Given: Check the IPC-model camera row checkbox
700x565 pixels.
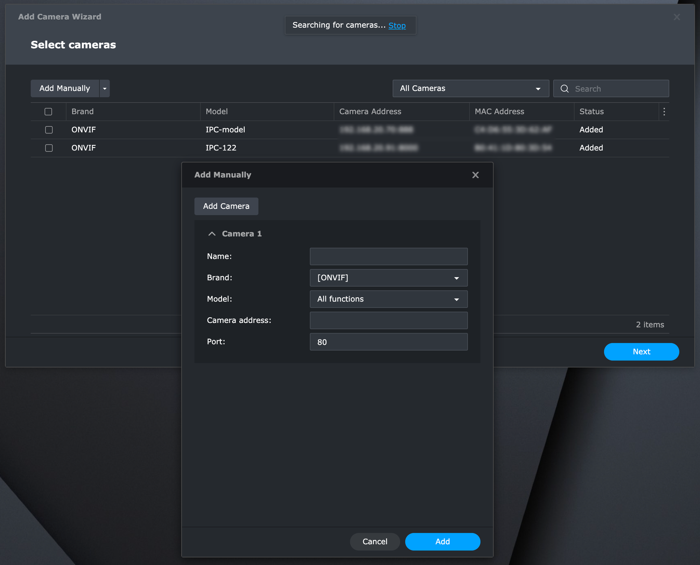Looking at the screenshot, I should coord(49,130).
